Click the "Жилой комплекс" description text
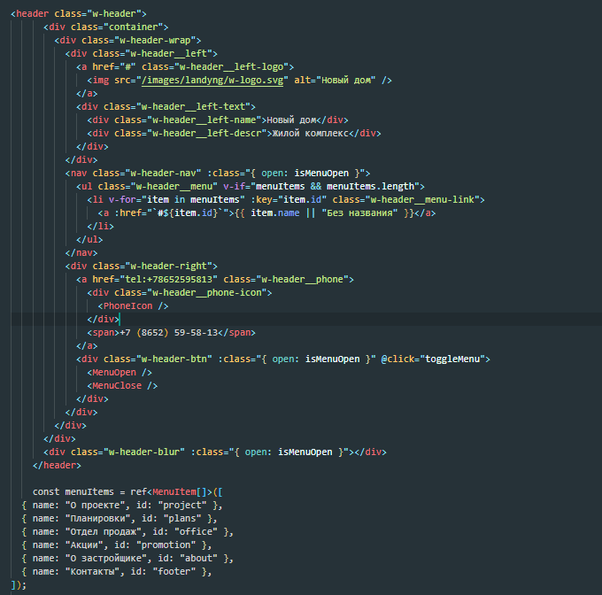The width and height of the screenshot is (602, 595). tap(306, 133)
